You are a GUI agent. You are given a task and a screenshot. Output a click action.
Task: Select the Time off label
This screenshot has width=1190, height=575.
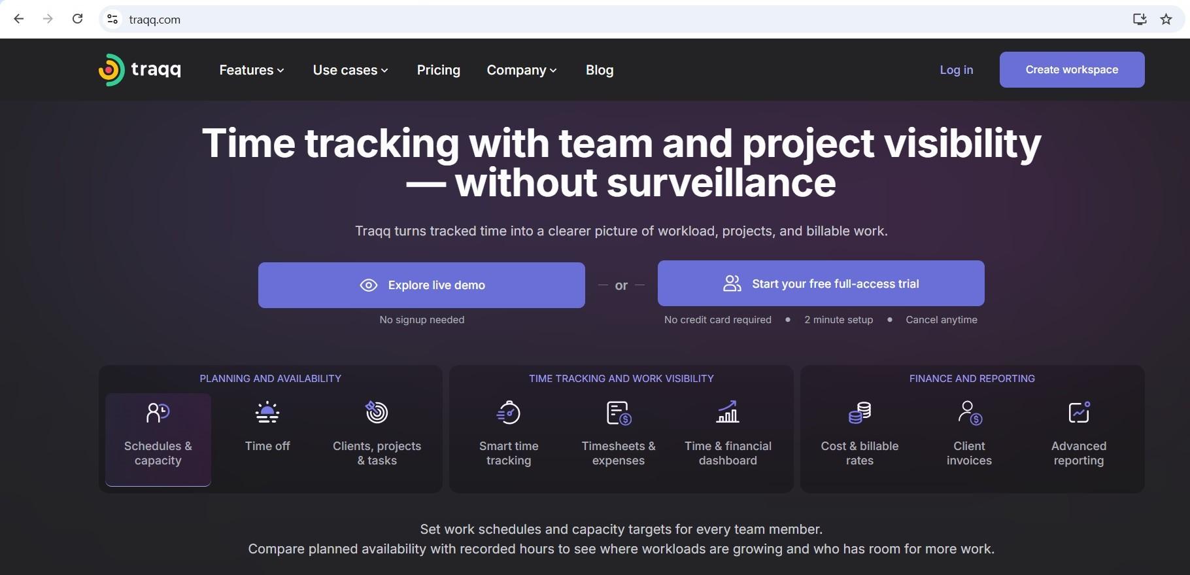267,446
